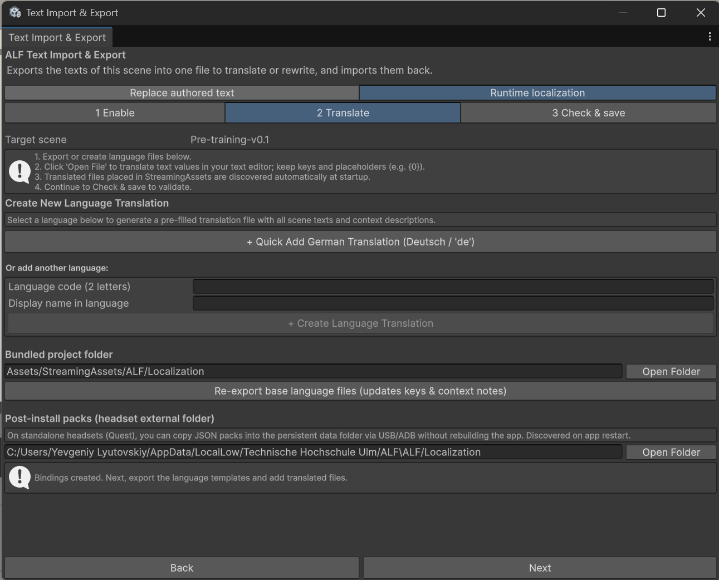
Task: Go to step 1 Enable
Action: coord(115,113)
